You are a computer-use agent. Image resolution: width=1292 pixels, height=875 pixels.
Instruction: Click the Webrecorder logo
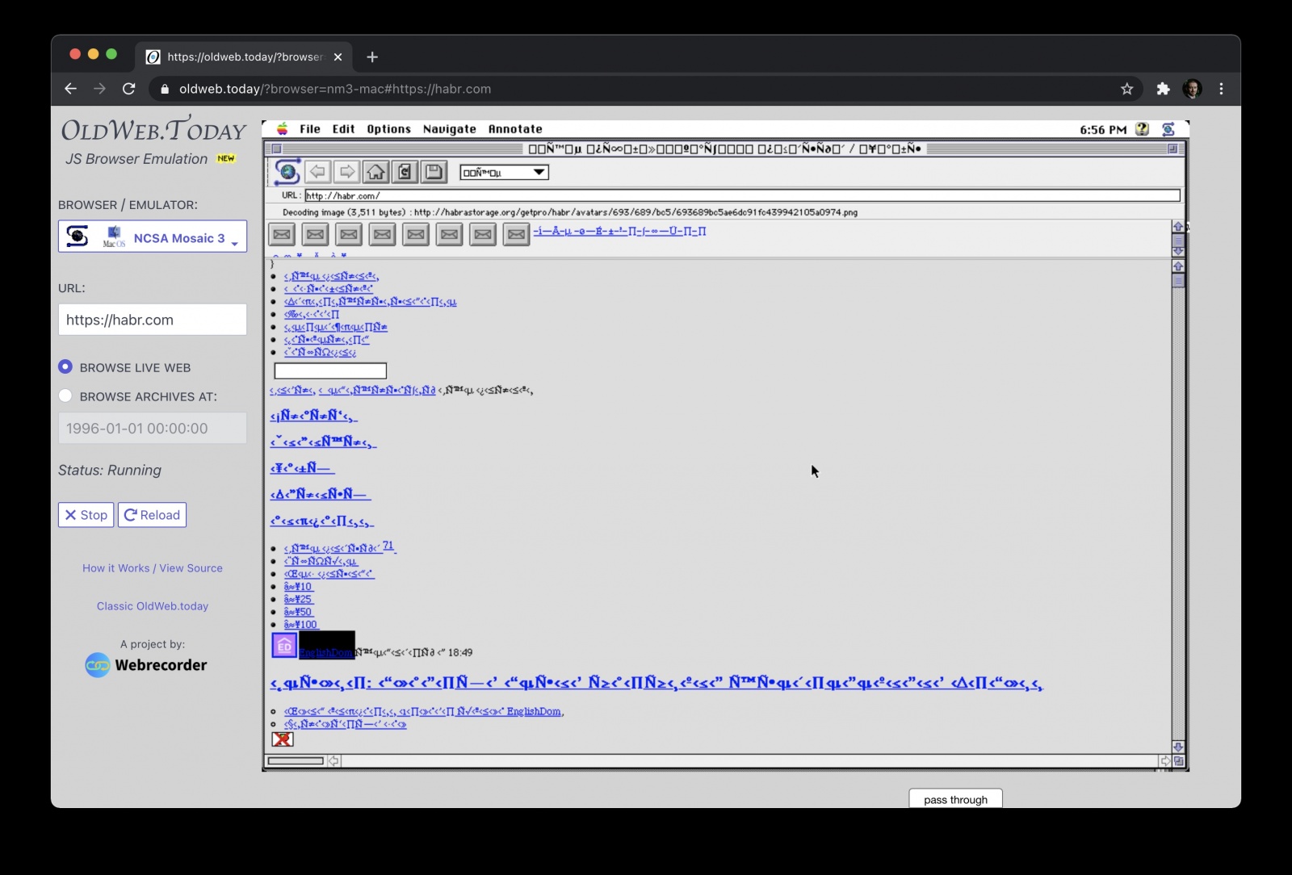pyautogui.click(x=146, y=665)
